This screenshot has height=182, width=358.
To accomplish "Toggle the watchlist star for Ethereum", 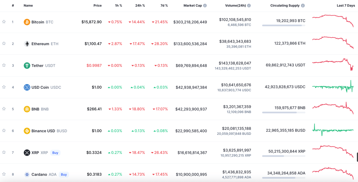I will pos(4,44).
